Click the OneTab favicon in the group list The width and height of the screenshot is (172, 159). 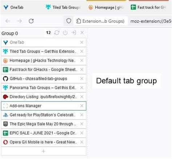pyautogui.click(x=5, y=42)
